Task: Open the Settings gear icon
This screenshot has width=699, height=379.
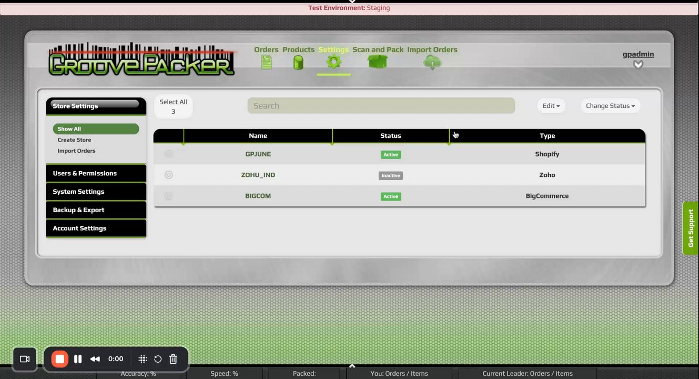Action: [333, 62]
